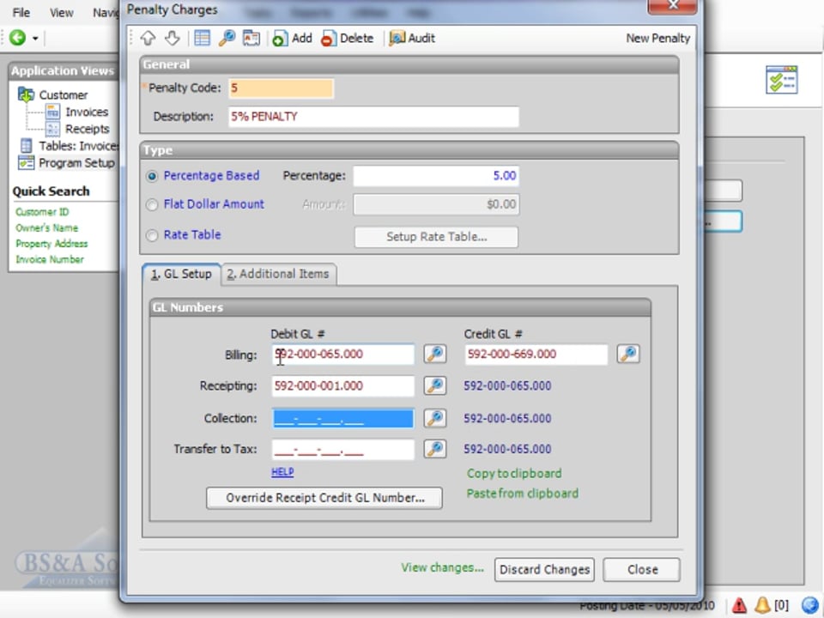This screenshot has height=618, width=824.
Task: Open the Audit tool
Action: (412, 39)
